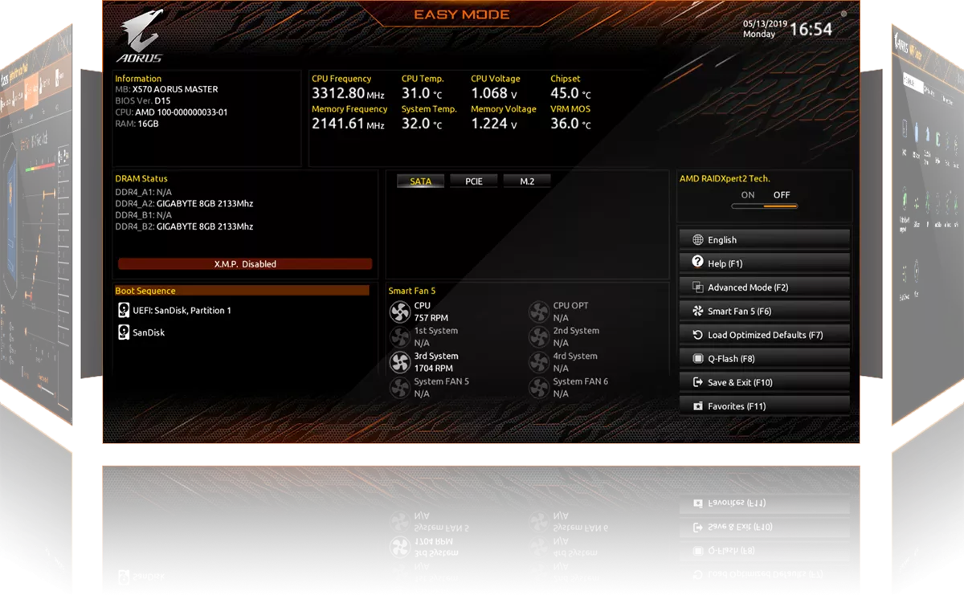The width and height of the screenshot is (964, 595).
Task: Click the Advanced Mode window icon
Action: point(697,287)
